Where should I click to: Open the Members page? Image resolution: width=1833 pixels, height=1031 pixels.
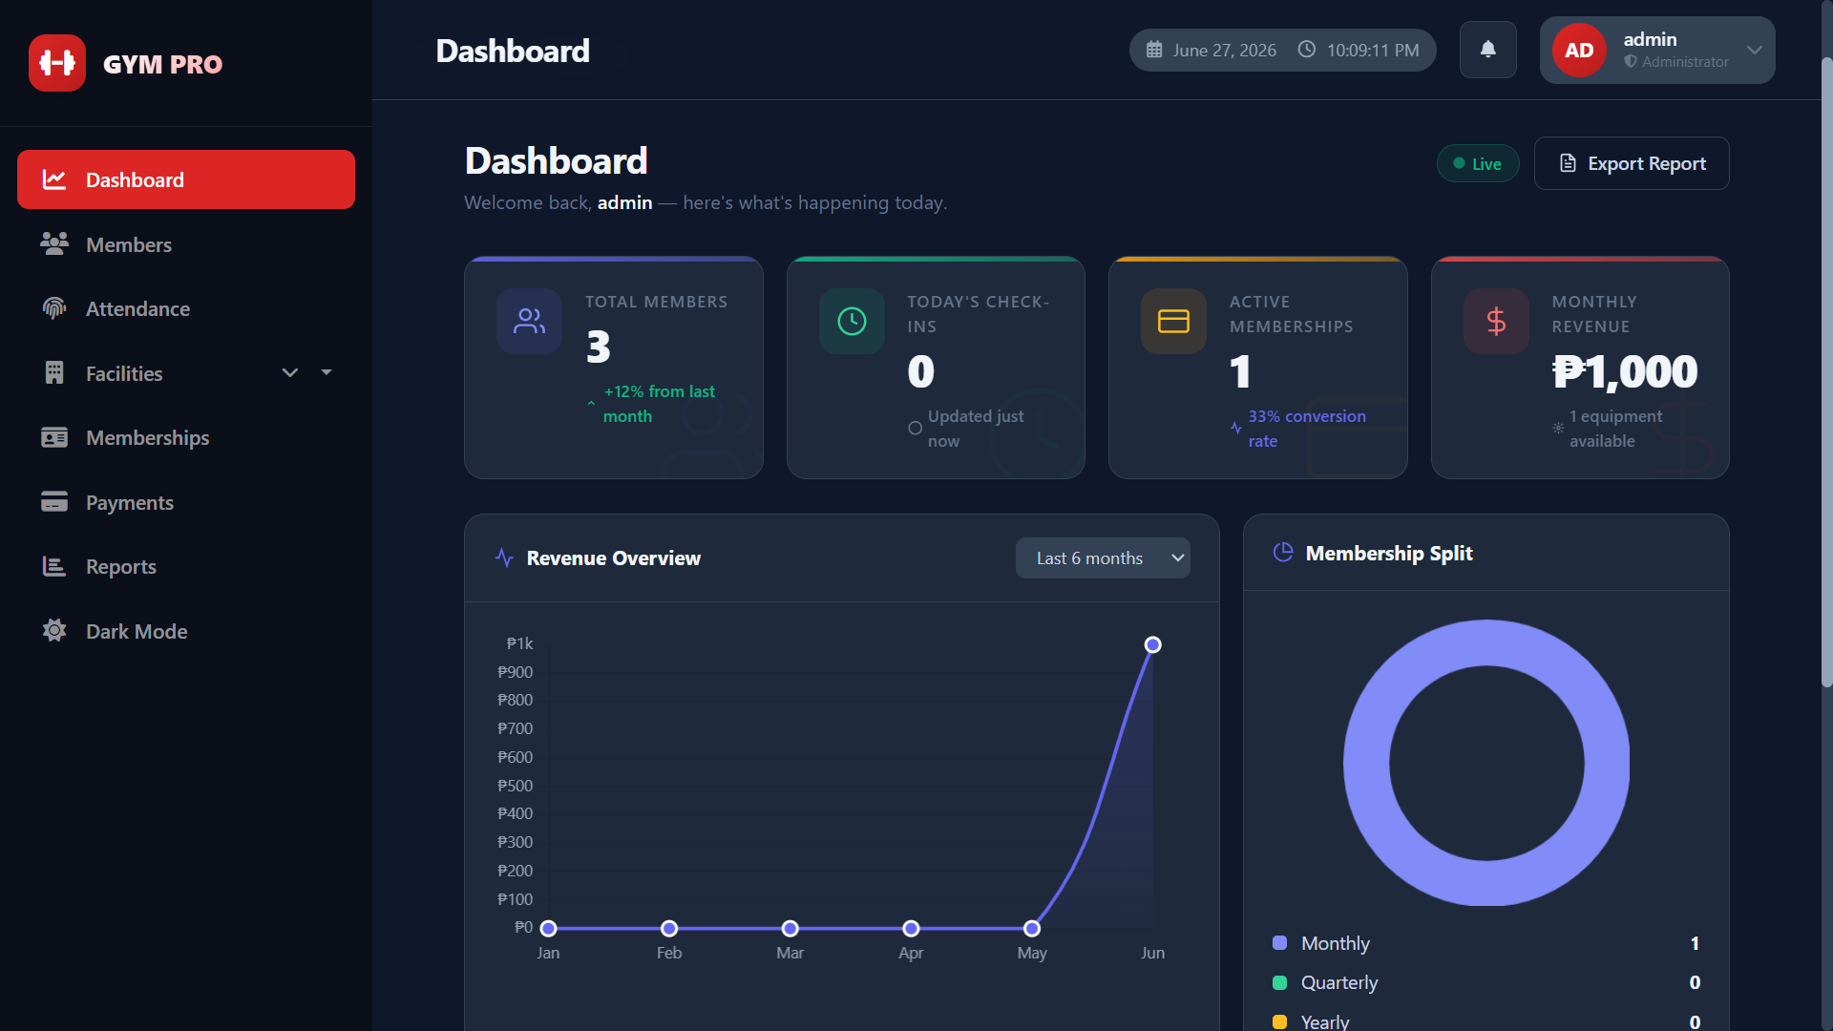coord(186,244)
